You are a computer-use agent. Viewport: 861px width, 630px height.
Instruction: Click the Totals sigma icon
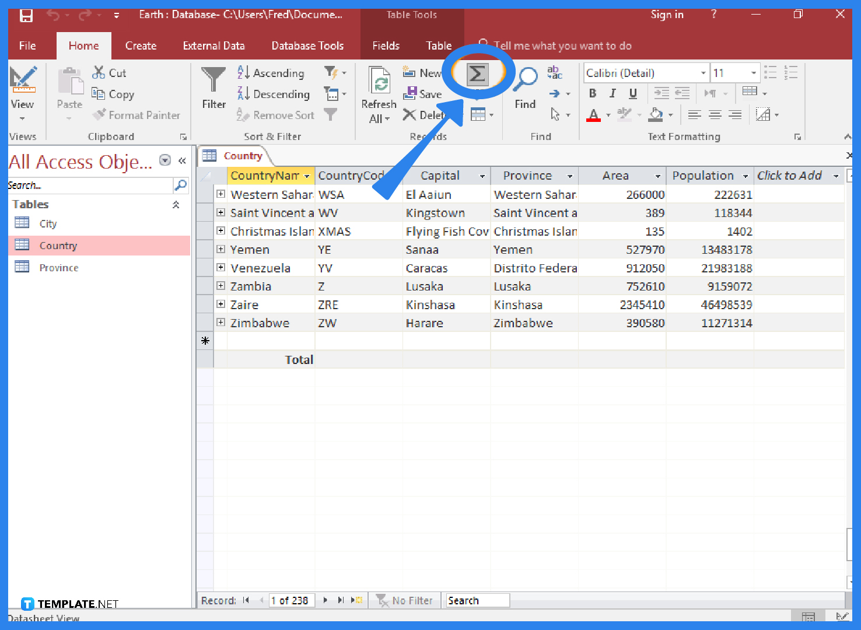tap(477, 72)
